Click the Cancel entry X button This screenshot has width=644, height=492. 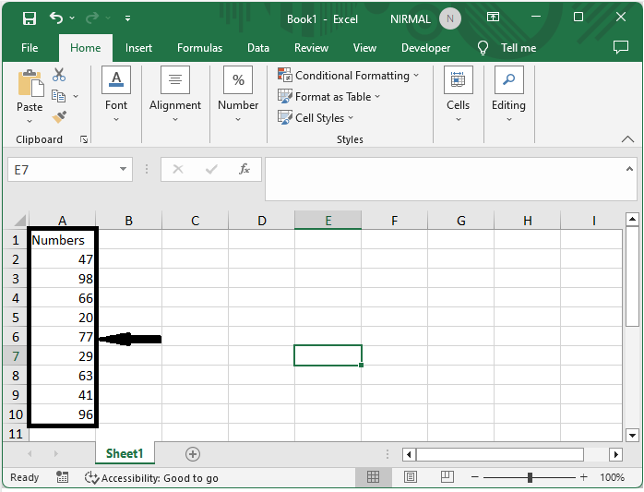point(178,169)
